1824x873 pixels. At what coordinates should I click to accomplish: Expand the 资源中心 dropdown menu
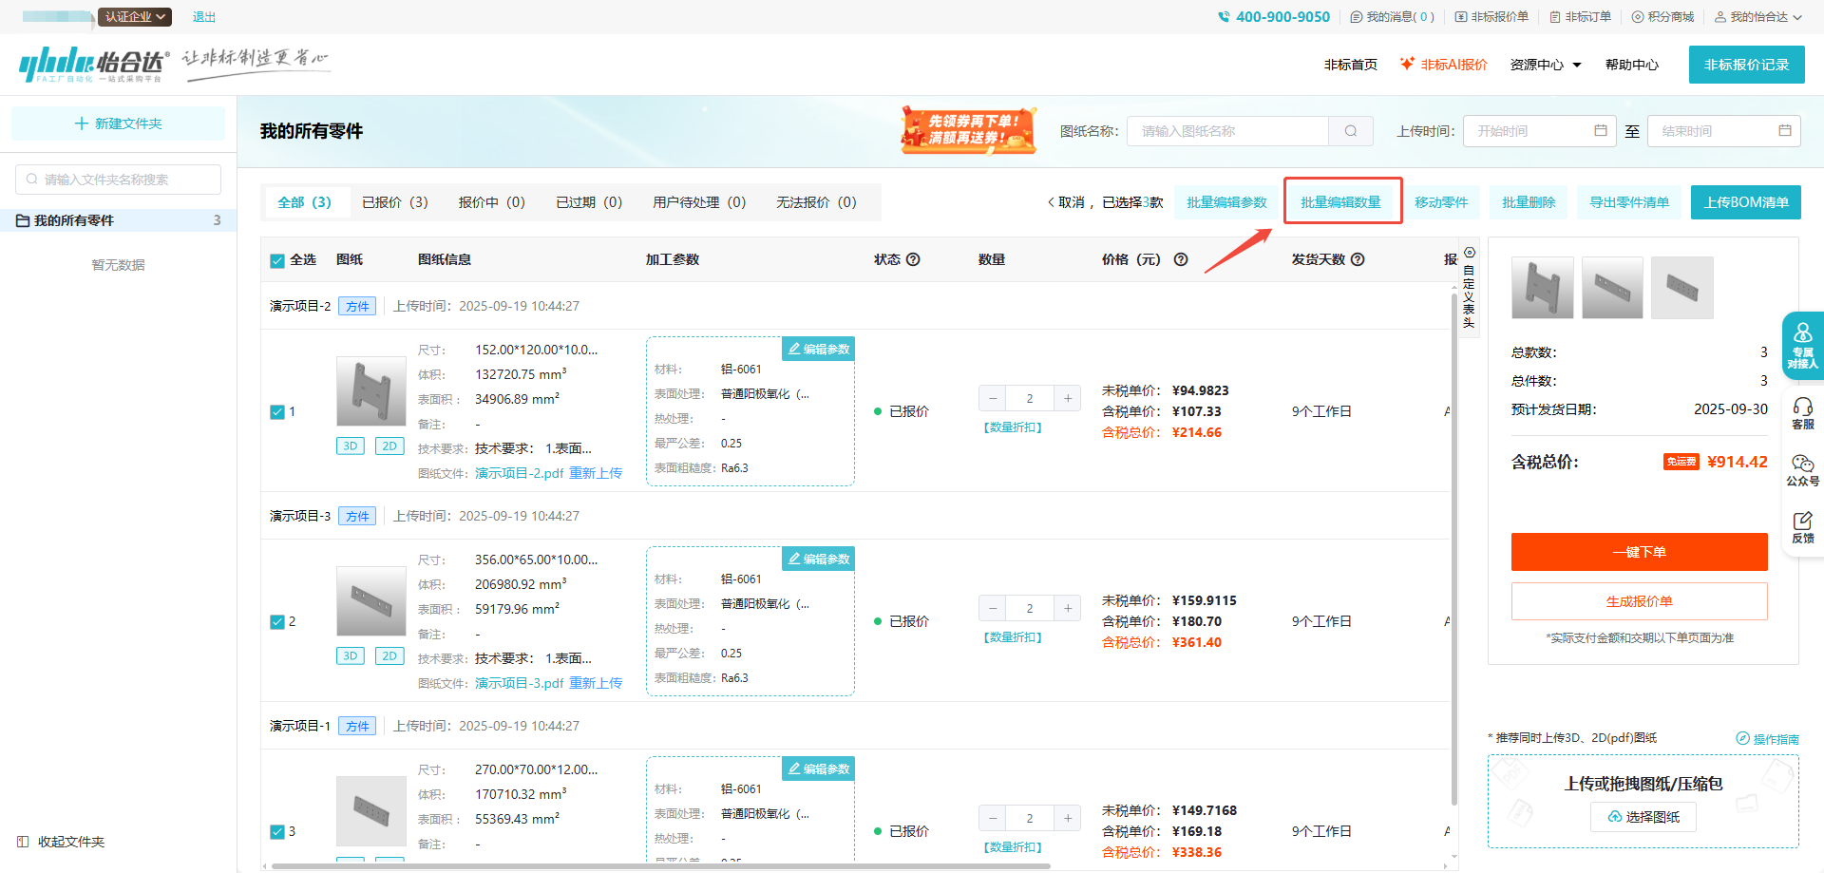click(x=1546, y=65)
